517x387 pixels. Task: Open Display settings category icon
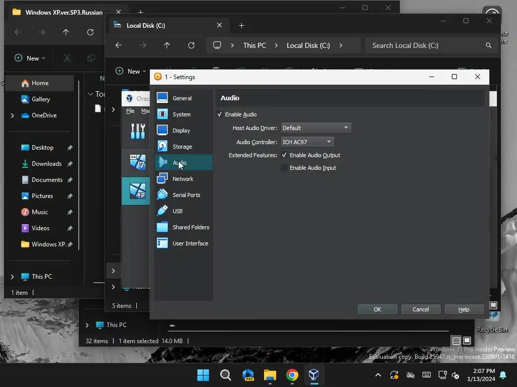click(x=162, y=131)
